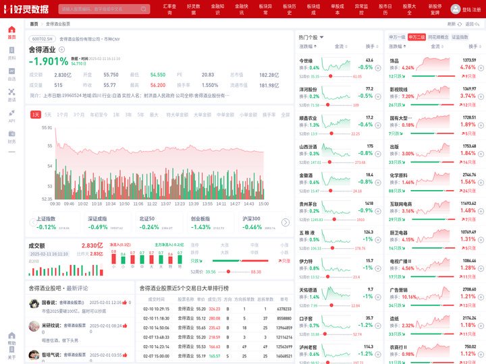Select the 申万二级 tab
Screen dimensions: 486x364
point(416,37)
